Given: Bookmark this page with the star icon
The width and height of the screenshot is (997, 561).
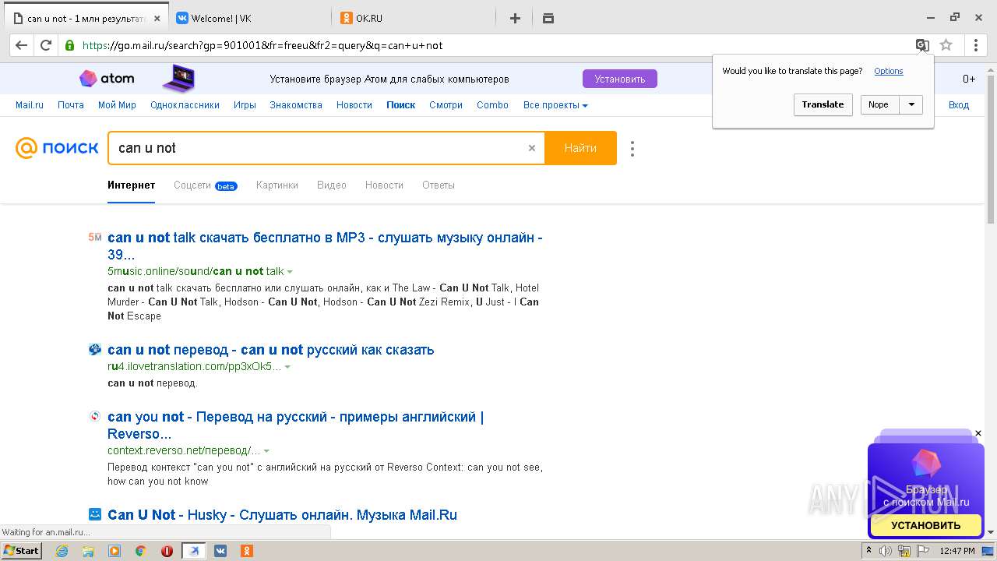Looking at the screenshot, I should coord(946,45).
